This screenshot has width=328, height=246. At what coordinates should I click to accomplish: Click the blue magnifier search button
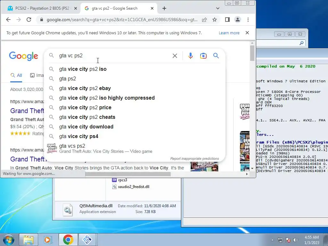216,56
